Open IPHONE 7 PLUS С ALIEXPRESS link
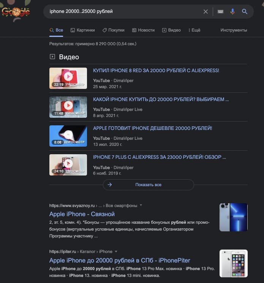The width and height of the screenshot is (264, 283). coord(159,157)
